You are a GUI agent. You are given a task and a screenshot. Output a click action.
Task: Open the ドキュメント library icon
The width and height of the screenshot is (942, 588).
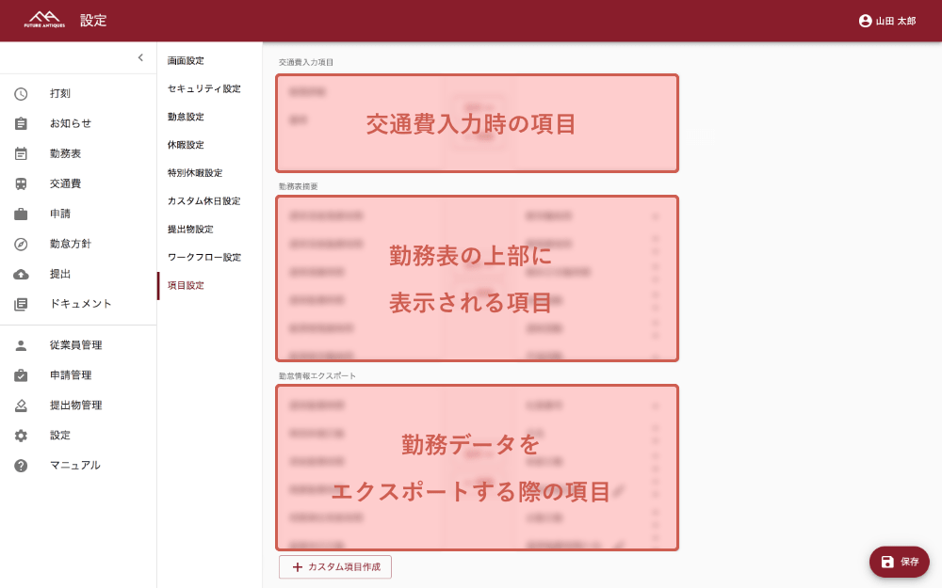coord(21,304)
